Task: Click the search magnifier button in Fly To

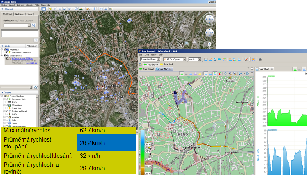Action: coord(34,25)
